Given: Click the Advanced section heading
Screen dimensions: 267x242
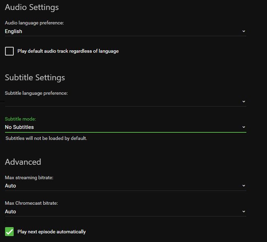Looking at the screenshot, I should click(23, 162).
